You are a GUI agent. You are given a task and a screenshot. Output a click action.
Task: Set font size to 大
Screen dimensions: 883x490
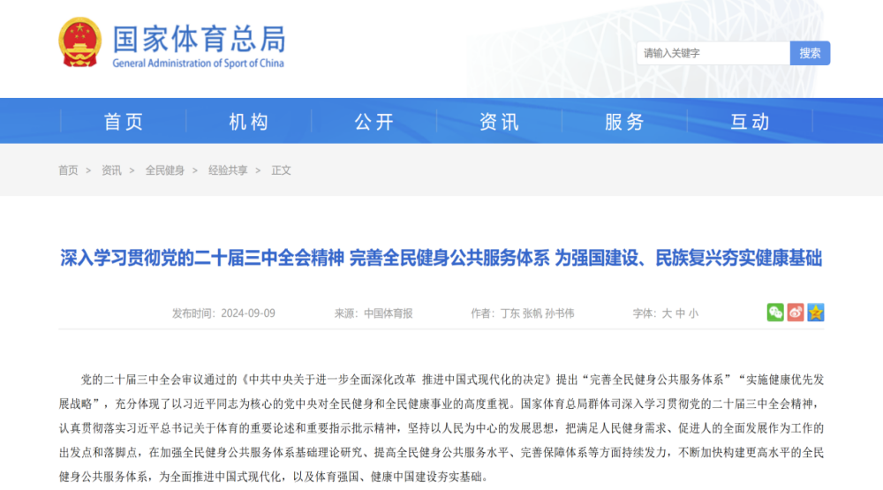667,313
